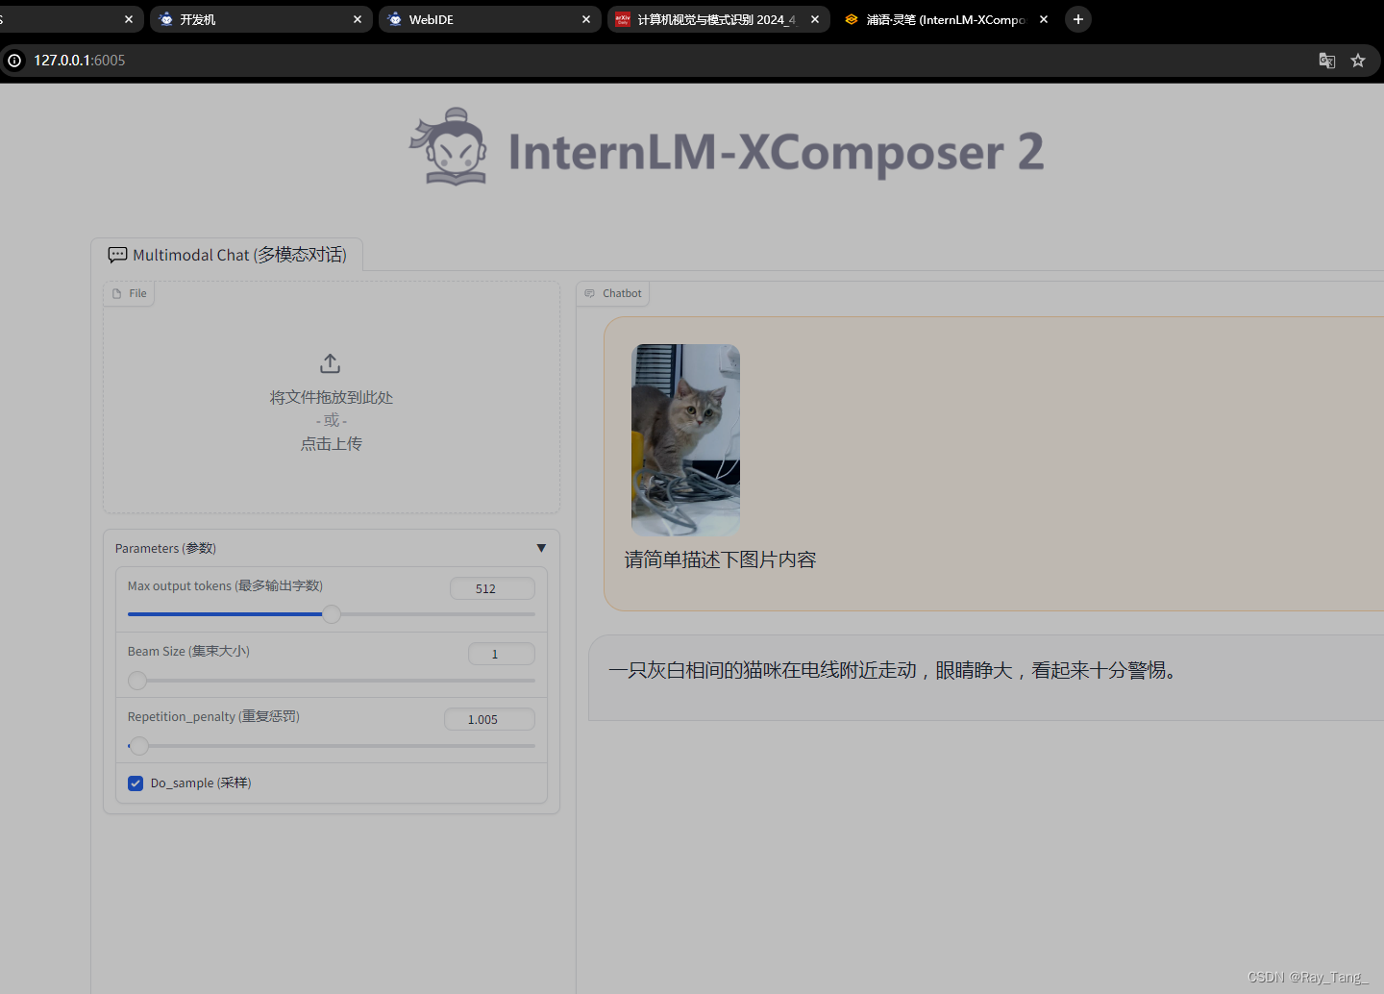Click the InternLM-XComposer mascot logo

[450, 147]
